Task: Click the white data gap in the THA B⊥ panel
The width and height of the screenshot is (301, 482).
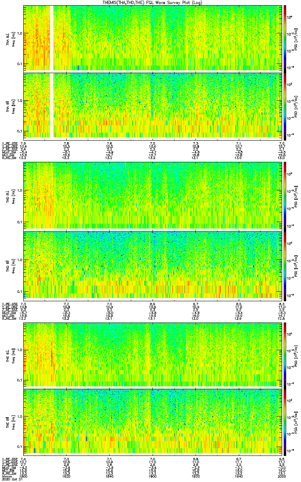Action: click(52, 38)
